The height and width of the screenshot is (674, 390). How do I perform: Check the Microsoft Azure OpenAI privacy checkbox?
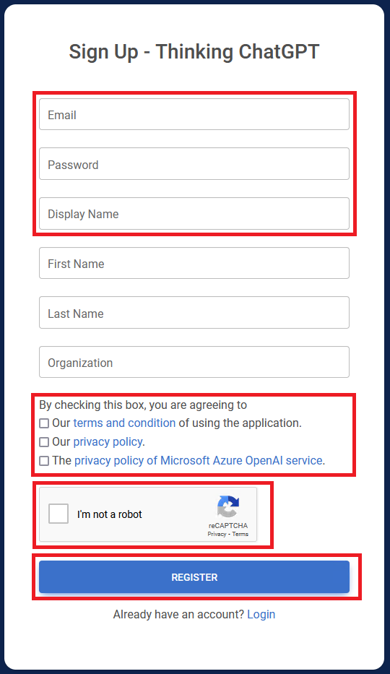(44, 461)
